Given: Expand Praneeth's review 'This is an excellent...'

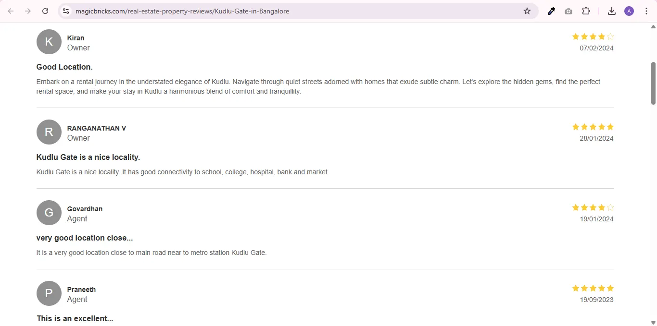Looking at the screenshot, I should click(x=75, y=318).
